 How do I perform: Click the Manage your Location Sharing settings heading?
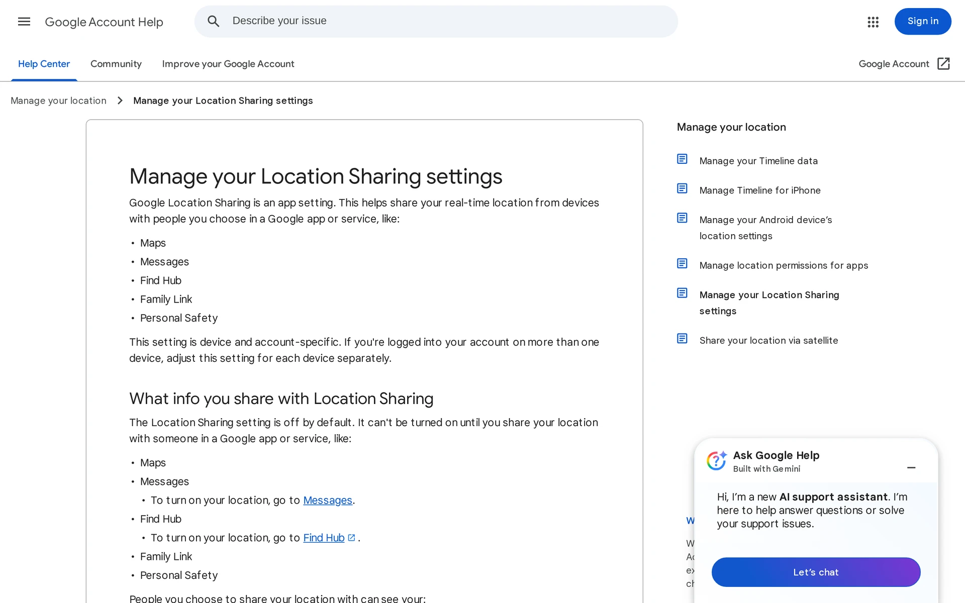(x=316, y=176)
